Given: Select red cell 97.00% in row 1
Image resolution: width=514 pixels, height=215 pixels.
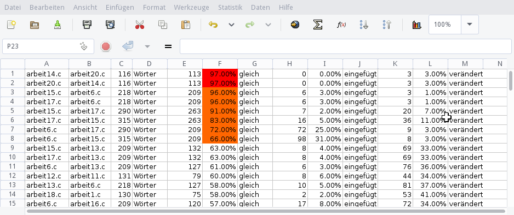Looking at the screenshot, I should point(220,74).
